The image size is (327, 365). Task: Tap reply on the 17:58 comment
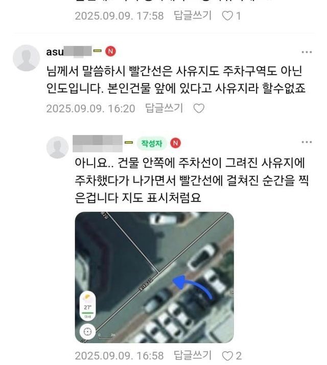(x=193, y=16)
